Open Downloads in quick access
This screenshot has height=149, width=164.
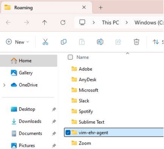(30, 121)
